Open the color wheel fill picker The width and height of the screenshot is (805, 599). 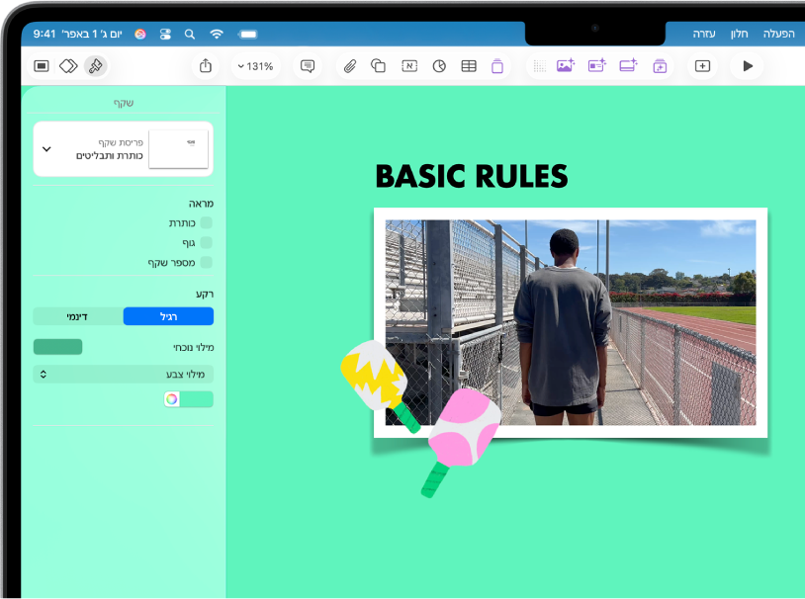tap(172, 398)
